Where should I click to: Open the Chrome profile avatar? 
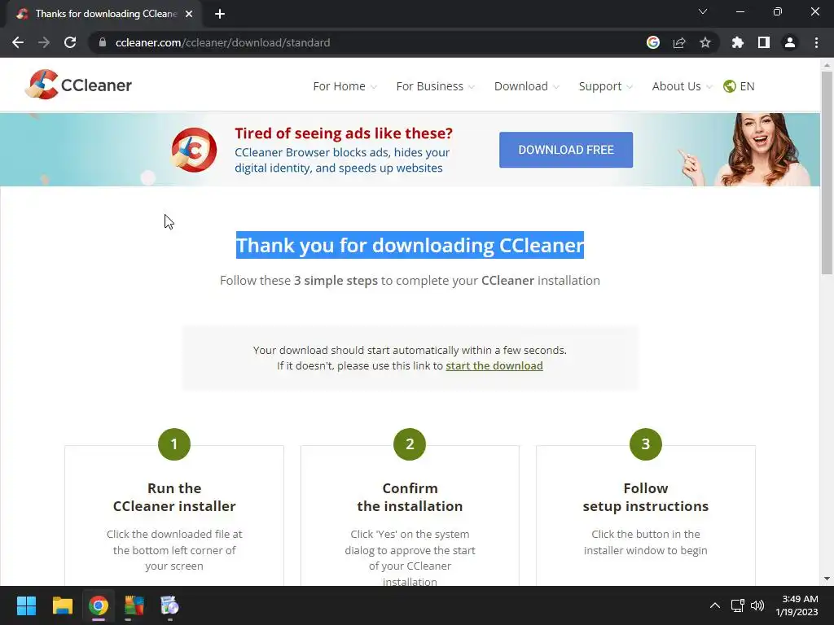790,42
